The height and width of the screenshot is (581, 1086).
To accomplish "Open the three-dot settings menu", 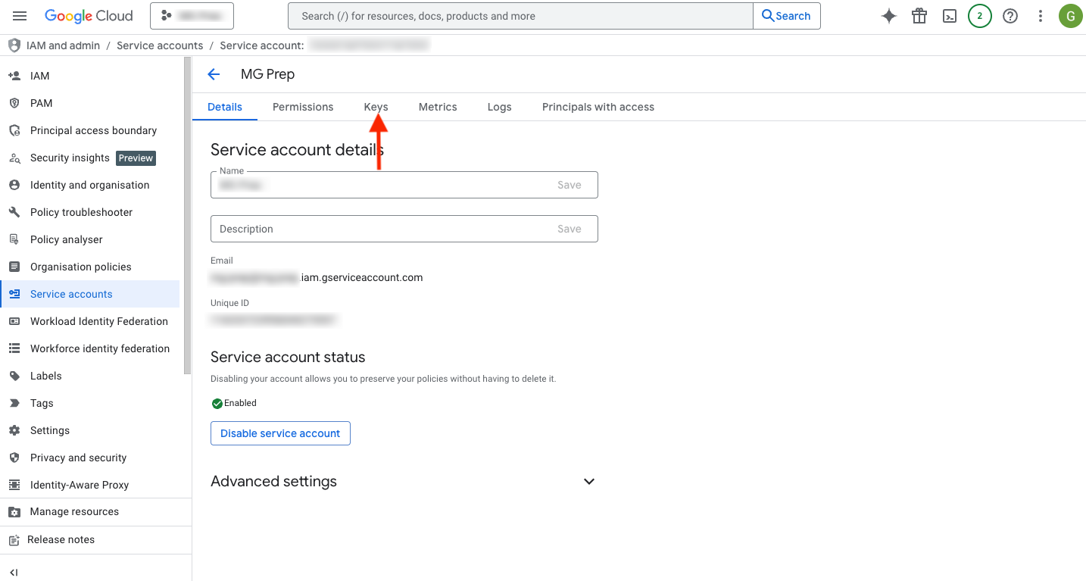I will (1041, 16).
